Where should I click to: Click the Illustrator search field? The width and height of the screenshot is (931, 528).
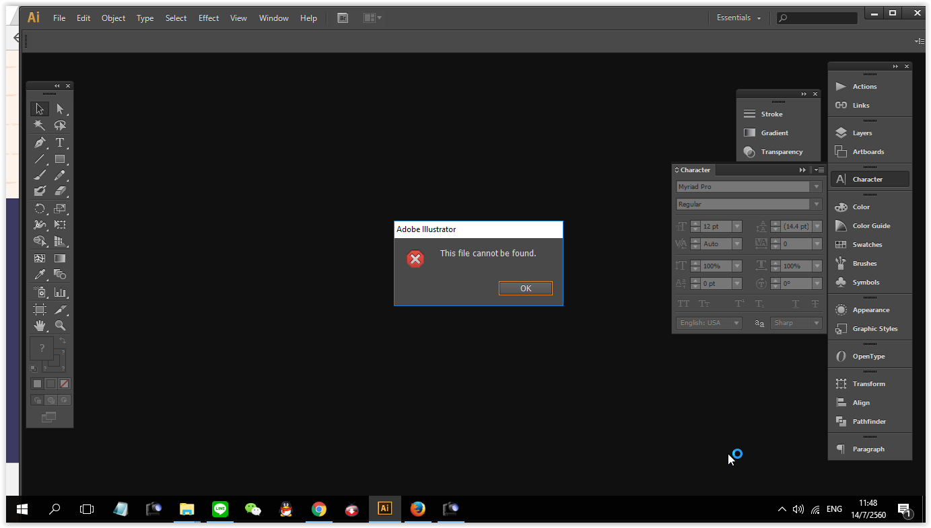click(x=817, y=18)
